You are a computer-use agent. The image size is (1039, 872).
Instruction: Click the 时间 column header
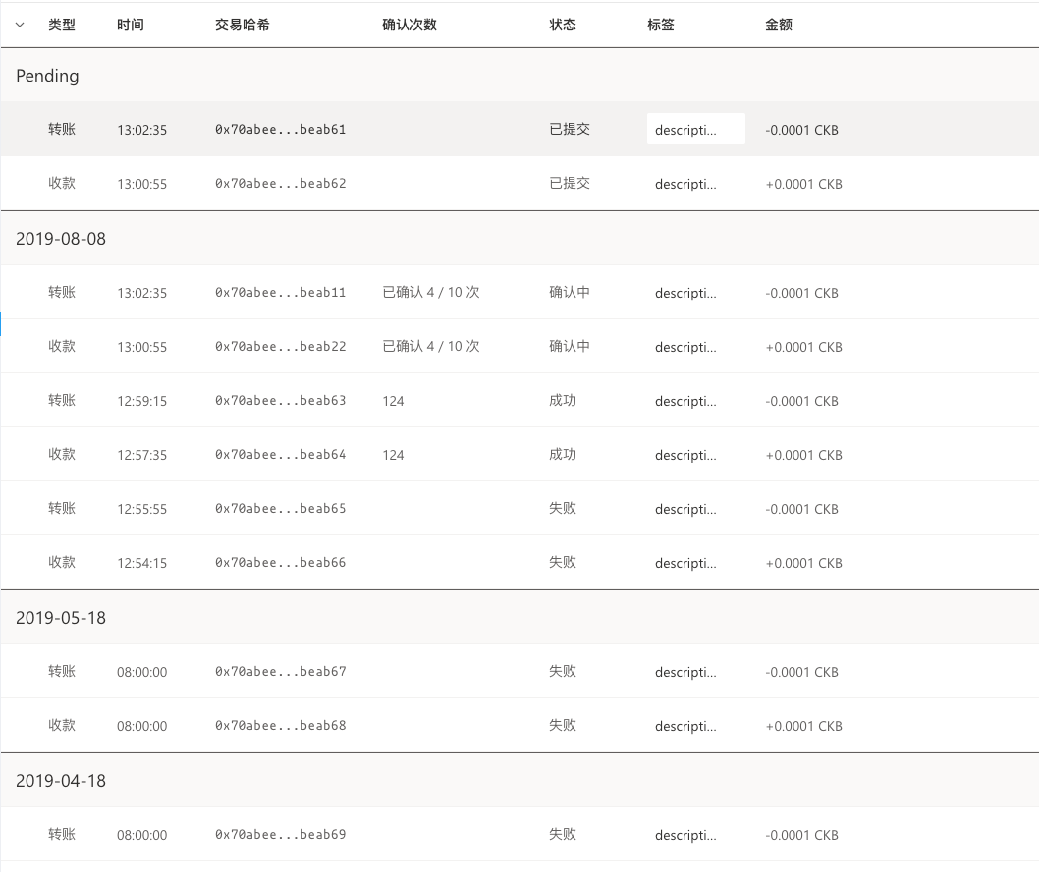pos(131,25)
